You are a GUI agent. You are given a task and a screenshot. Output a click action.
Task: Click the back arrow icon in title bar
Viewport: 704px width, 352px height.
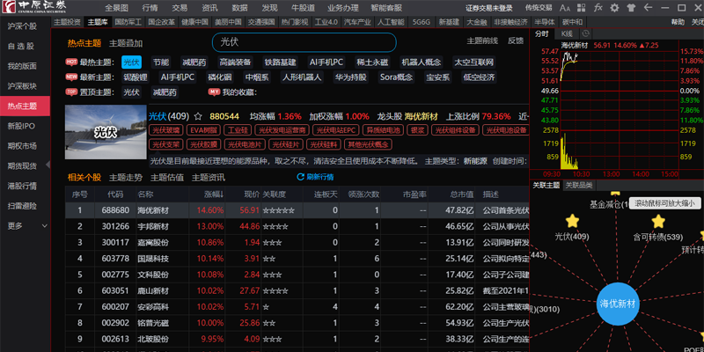[x=648, y=8]
